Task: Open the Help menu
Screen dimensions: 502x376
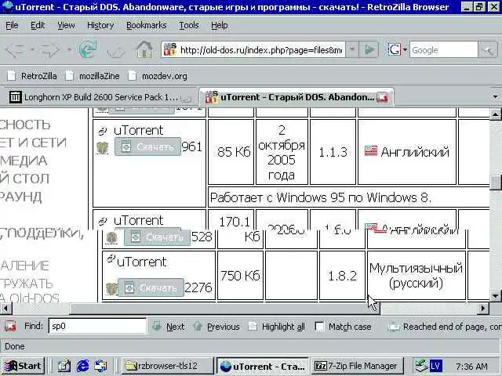Action: click(x=220, y=25)
